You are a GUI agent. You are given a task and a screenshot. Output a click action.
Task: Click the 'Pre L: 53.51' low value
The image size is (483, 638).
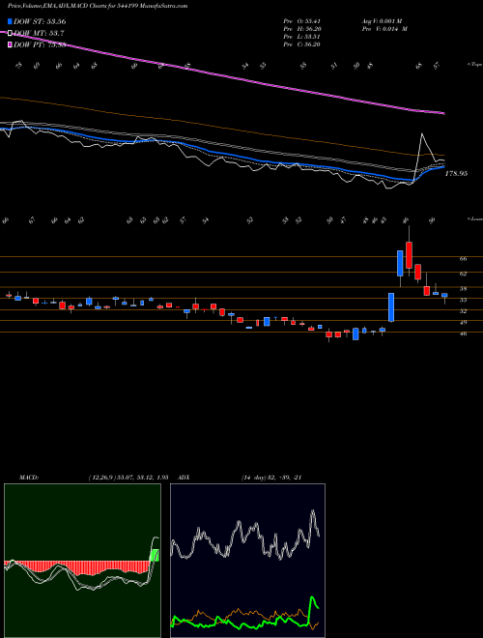pos(301,37)
